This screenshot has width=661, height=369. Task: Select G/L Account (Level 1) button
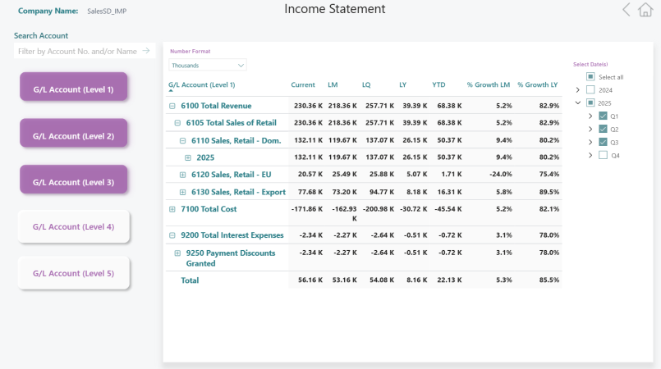click(x=74, y=89)
